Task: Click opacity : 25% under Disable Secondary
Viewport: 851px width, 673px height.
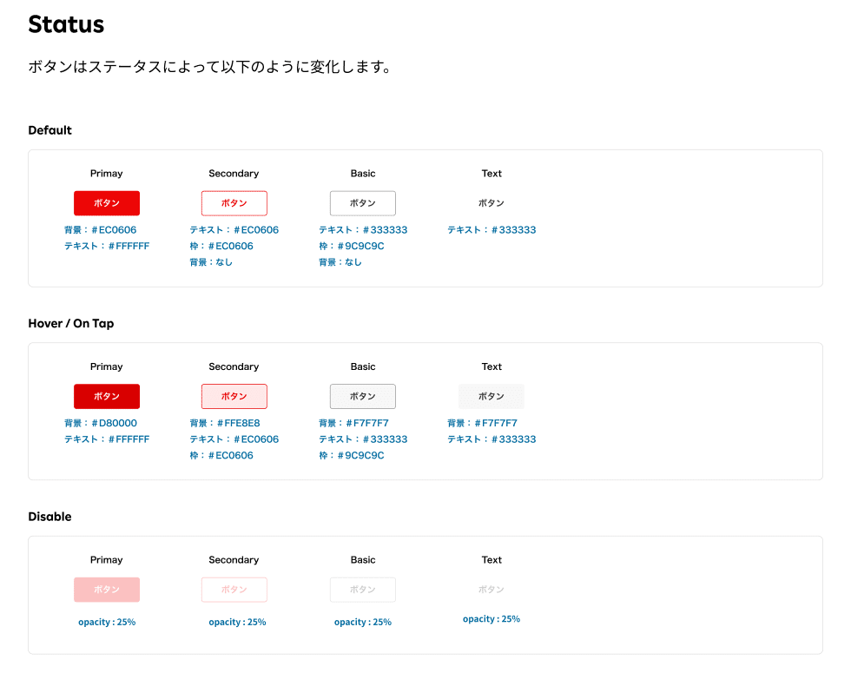Action: pos(238,622)
